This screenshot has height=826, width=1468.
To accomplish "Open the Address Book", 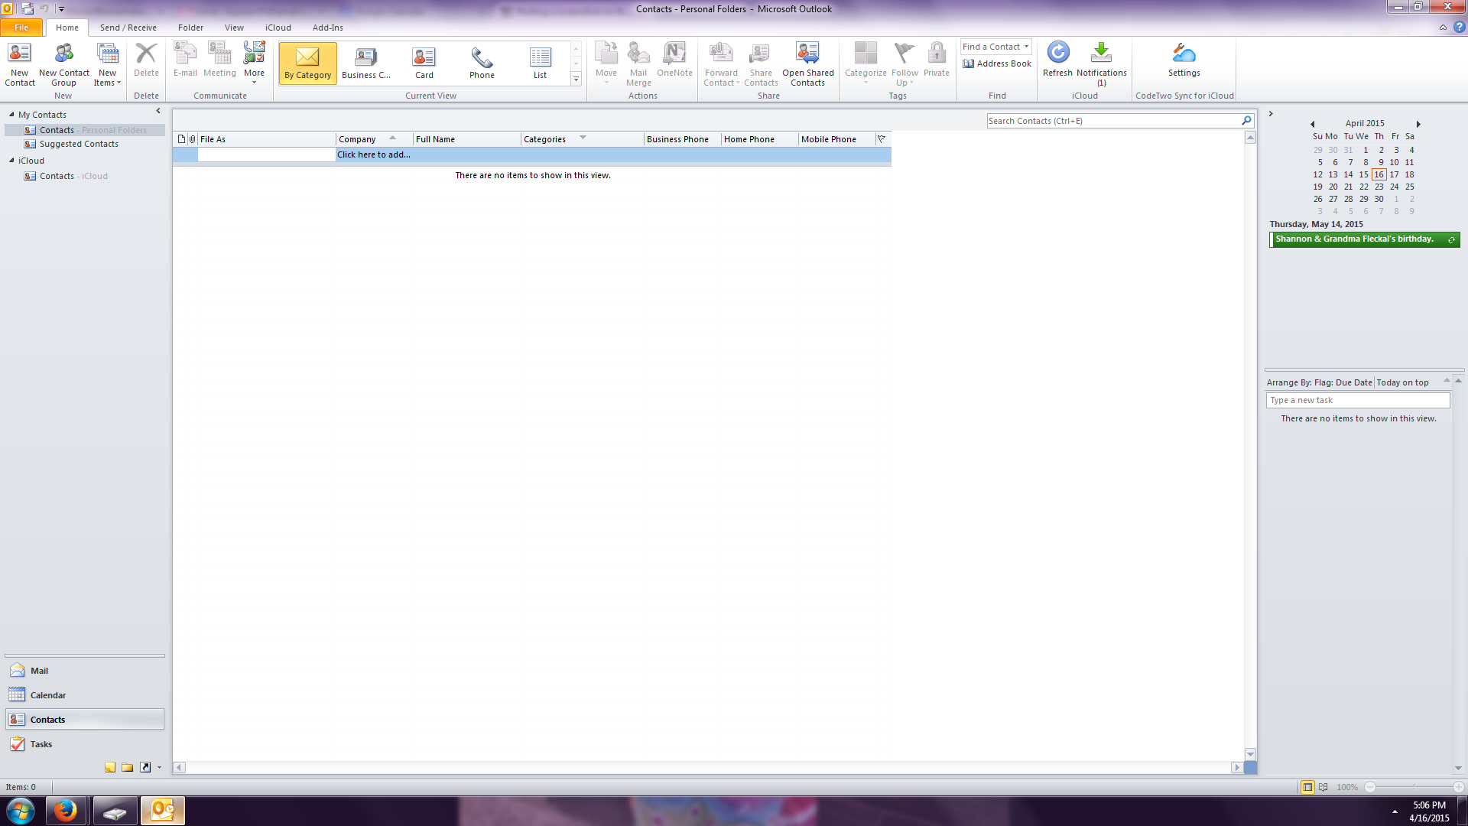I will (x=997, y=63).
